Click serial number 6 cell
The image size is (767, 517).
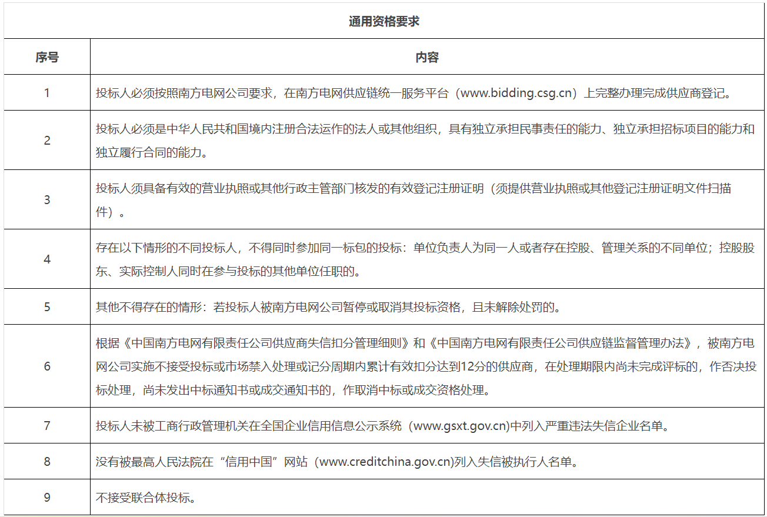47,366
